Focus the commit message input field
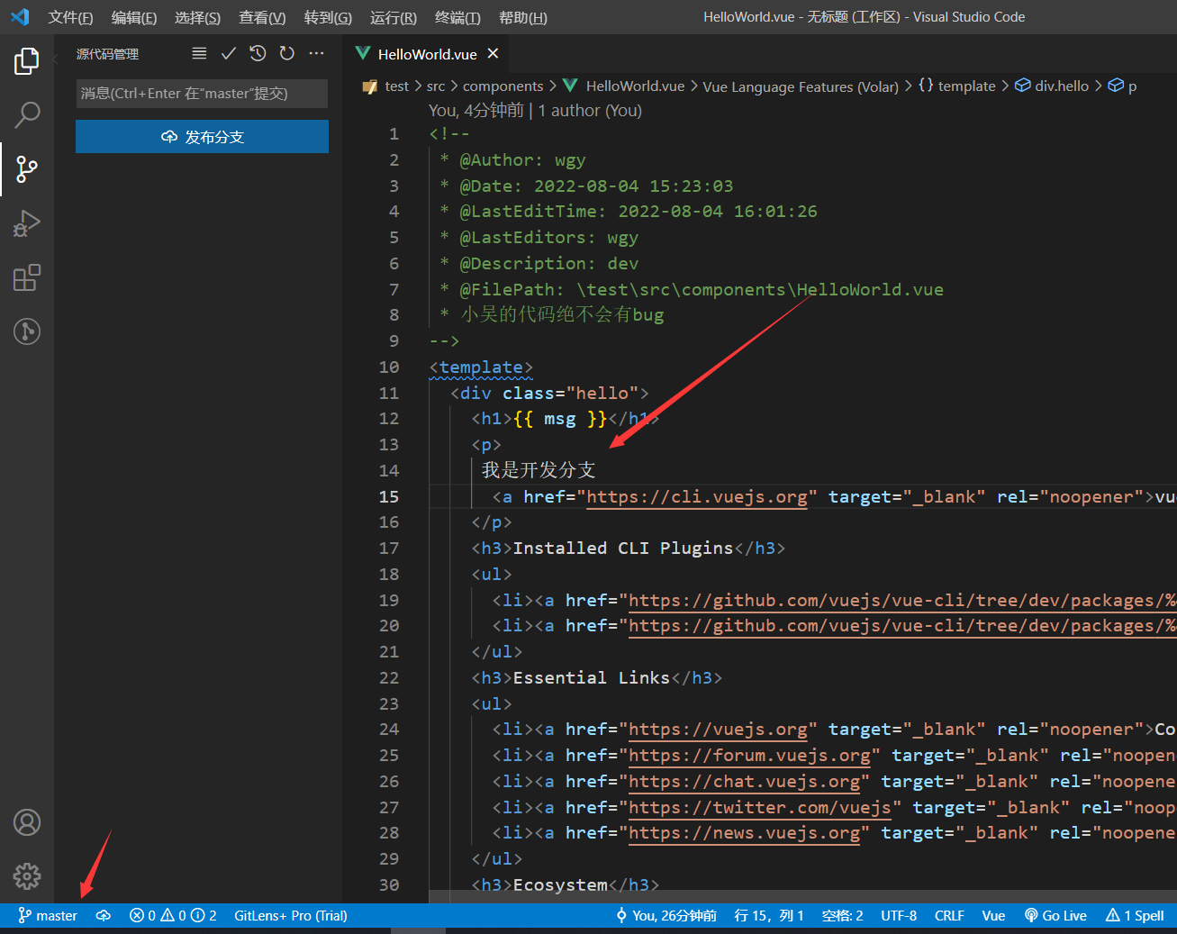 [x=202, y=94]
